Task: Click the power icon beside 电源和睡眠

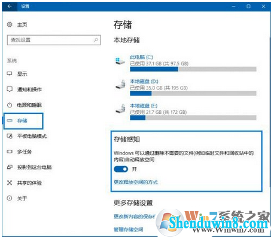Action: pyautogui.click(x=10, y=105)
